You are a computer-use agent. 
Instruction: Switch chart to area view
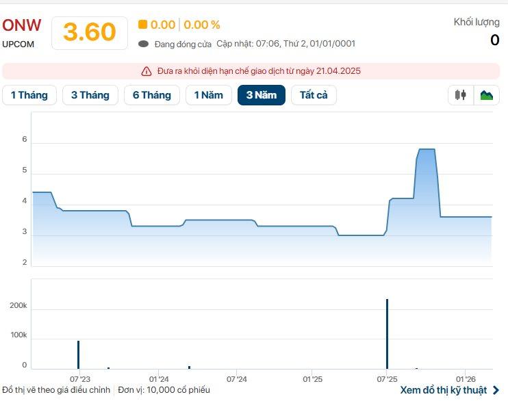(486, 95)
